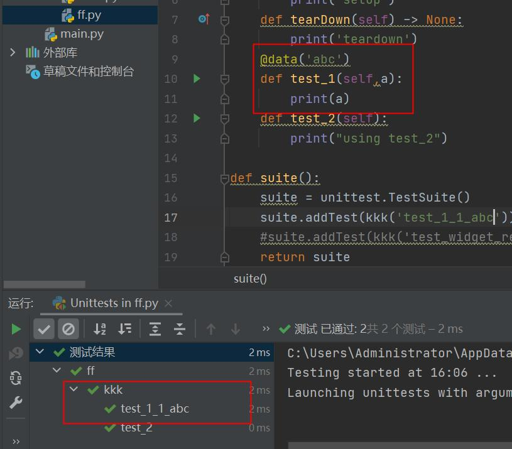512x449 pixels.
Task: Go to next failed test arrow
Action: (236, 329)
